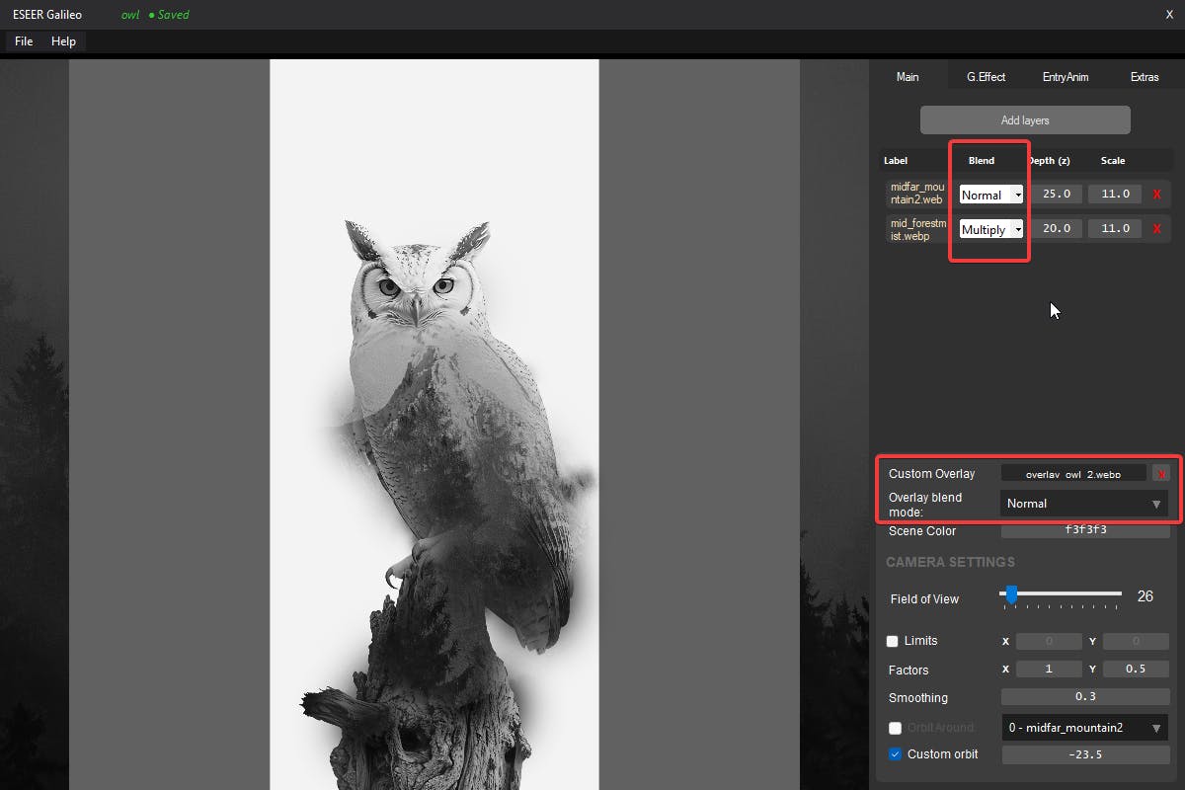Switch to the Extras tab
Screen dimensions: 1185x790
(x=1145, y=77)
